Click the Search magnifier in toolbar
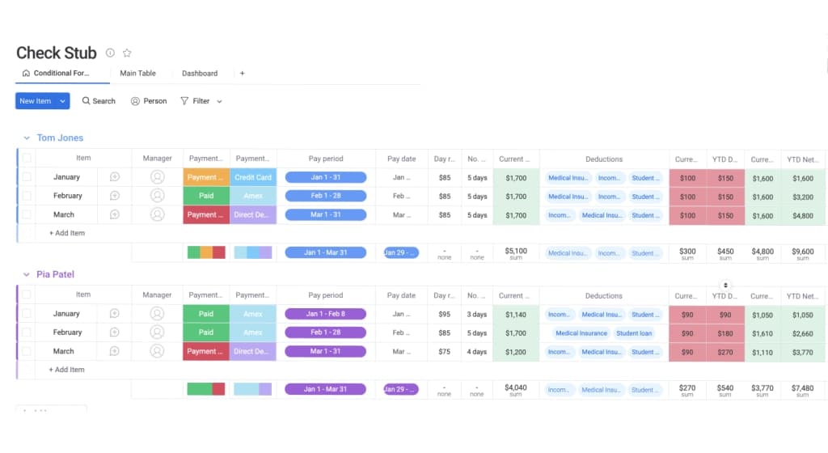The width and height of the screenshot is (828, 453). [86, 101]
